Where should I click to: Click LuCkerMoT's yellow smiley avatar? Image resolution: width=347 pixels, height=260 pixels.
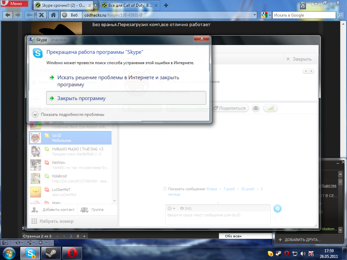[x=35, y=192]
